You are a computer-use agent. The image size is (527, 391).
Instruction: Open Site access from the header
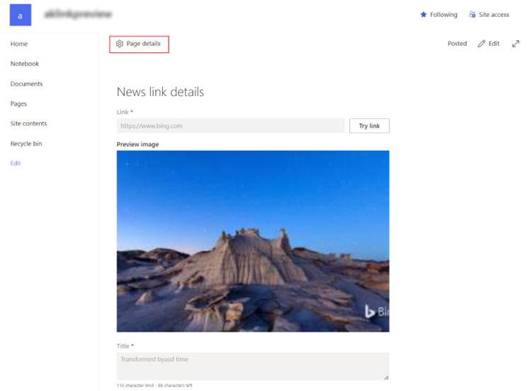coord(489,15)
